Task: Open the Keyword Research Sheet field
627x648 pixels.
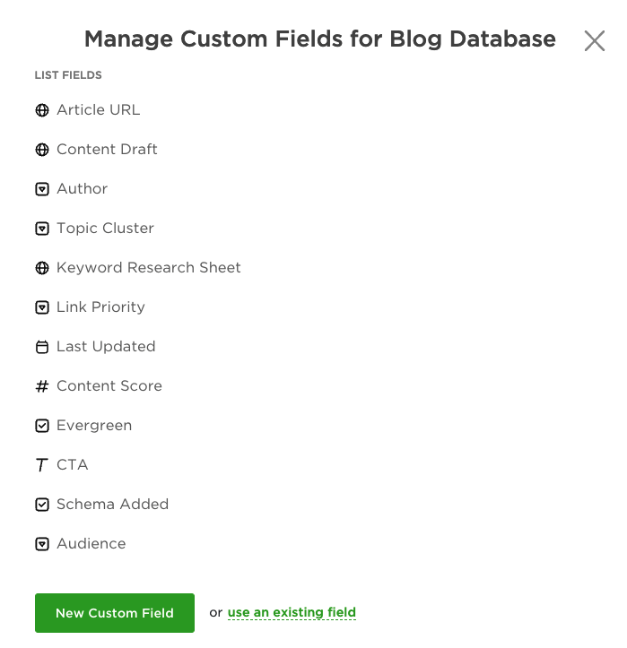Action: point(149,268)
